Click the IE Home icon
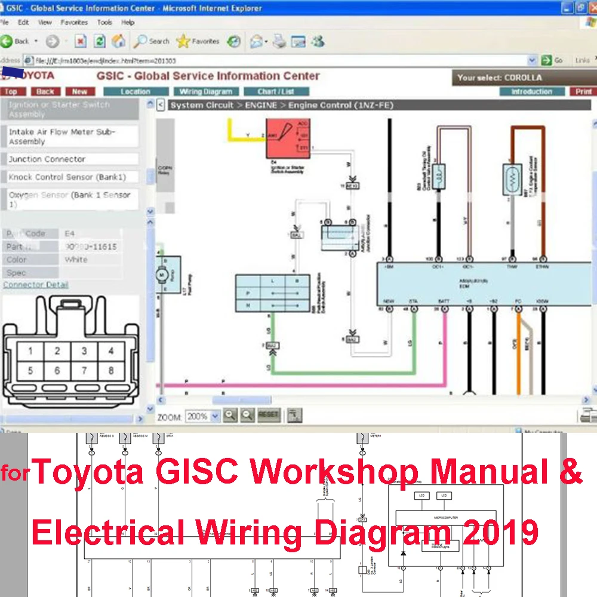This screenshot has height=597, width=597. 118,41
